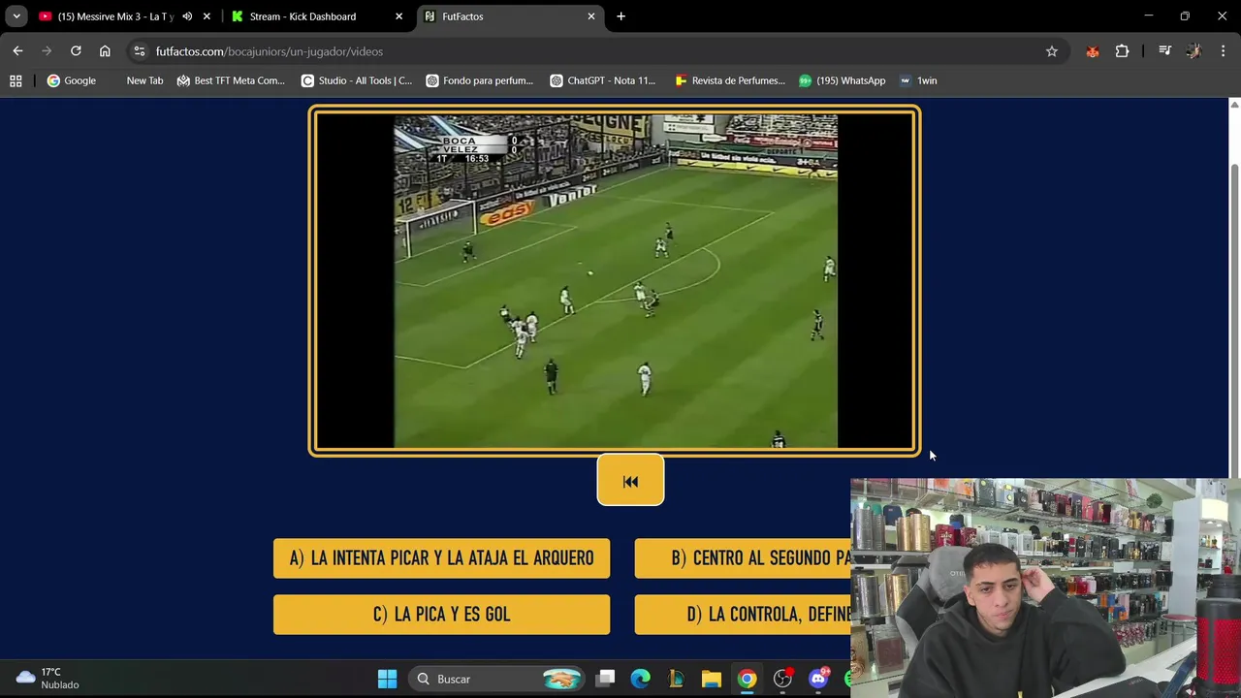
Task: Choose answer D: La controla, define
Action: coord(743,615)
